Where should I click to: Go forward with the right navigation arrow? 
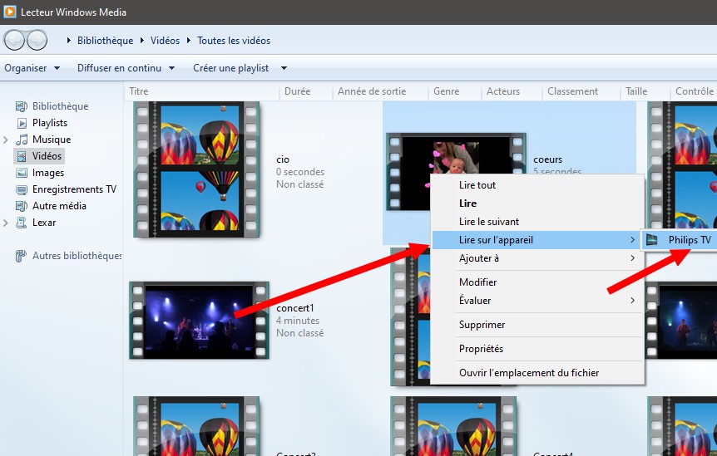(x=37, y=40)
